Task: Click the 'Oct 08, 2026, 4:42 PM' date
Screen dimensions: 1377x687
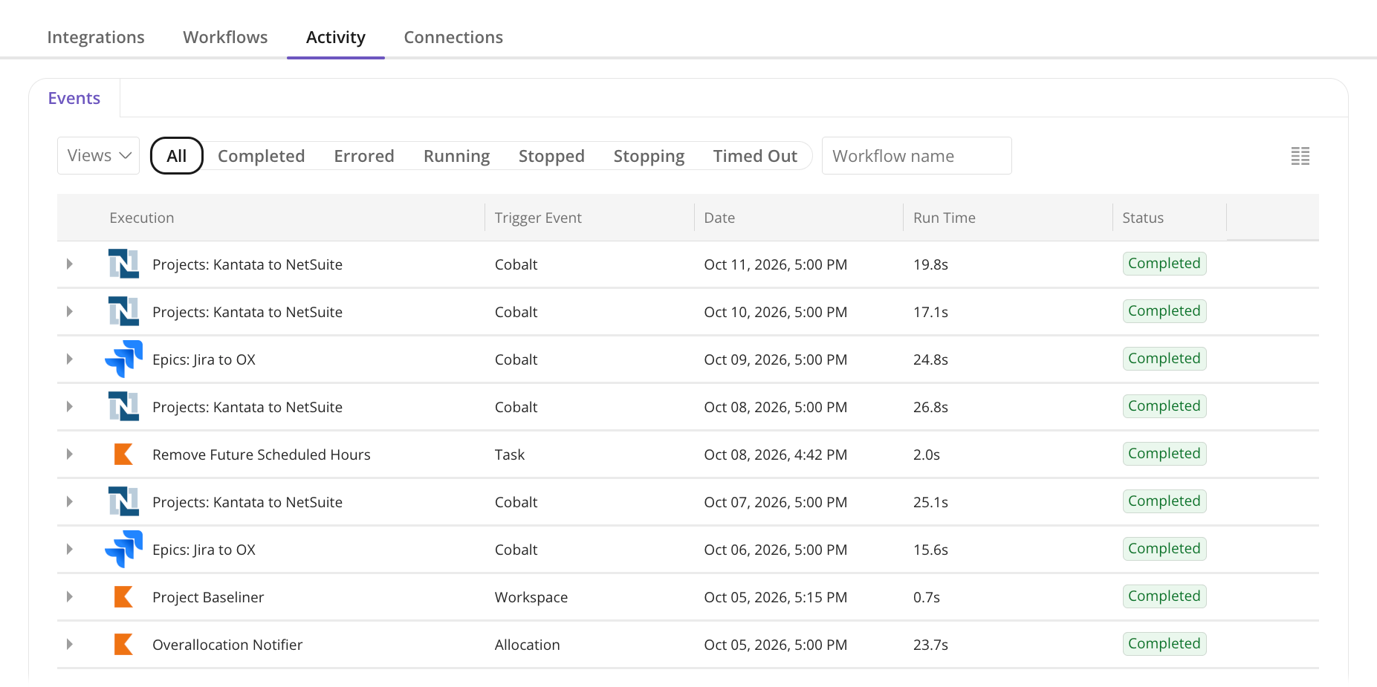Action: (x=776, y=455)
